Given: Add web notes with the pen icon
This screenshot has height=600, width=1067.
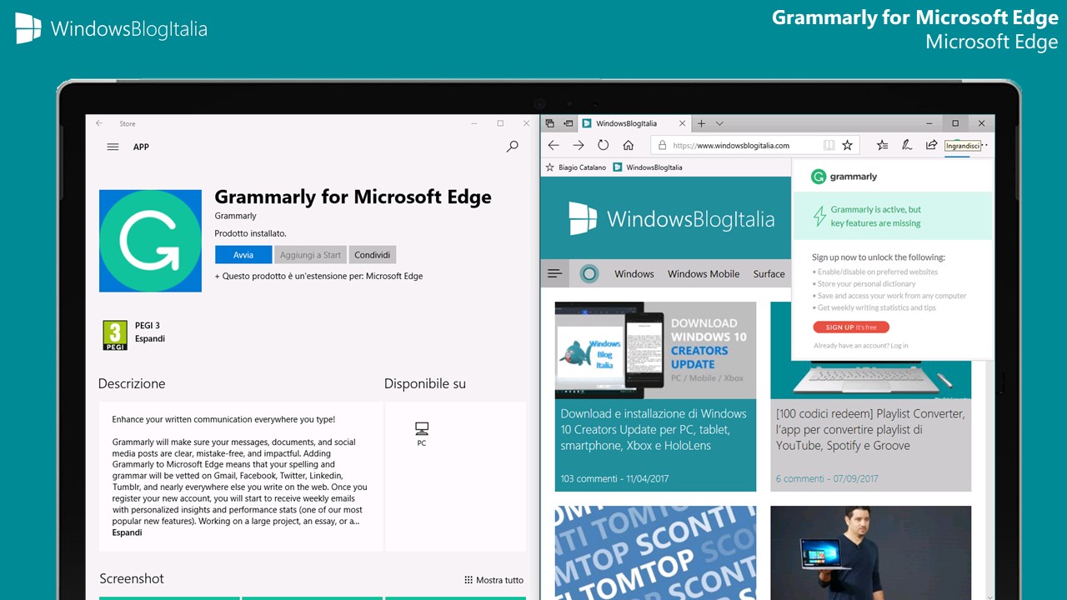Looking at the screenshot, I should [907, 145].
